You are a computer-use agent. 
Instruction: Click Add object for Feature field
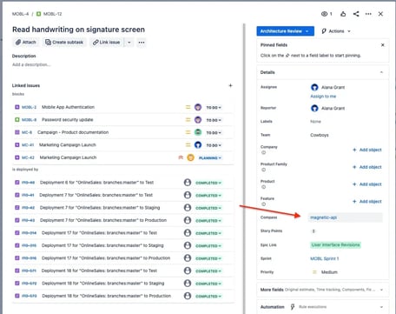point(367,201)
